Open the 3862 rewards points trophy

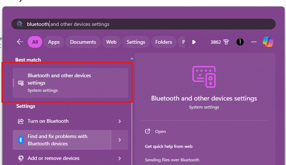coord(220,42)
